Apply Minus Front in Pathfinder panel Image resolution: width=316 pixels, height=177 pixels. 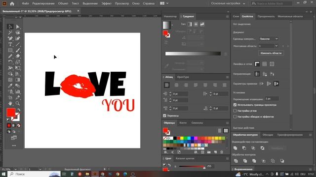coord(244,148)
